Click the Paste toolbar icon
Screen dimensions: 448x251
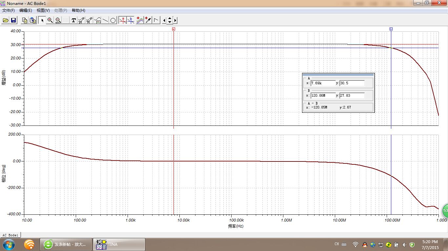click(x=32, y=20)
